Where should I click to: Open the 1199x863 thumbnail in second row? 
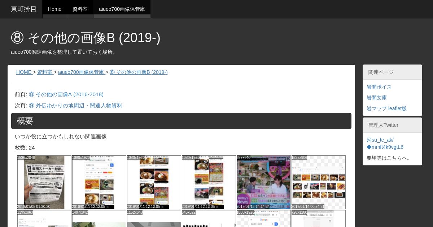(44, 219)
